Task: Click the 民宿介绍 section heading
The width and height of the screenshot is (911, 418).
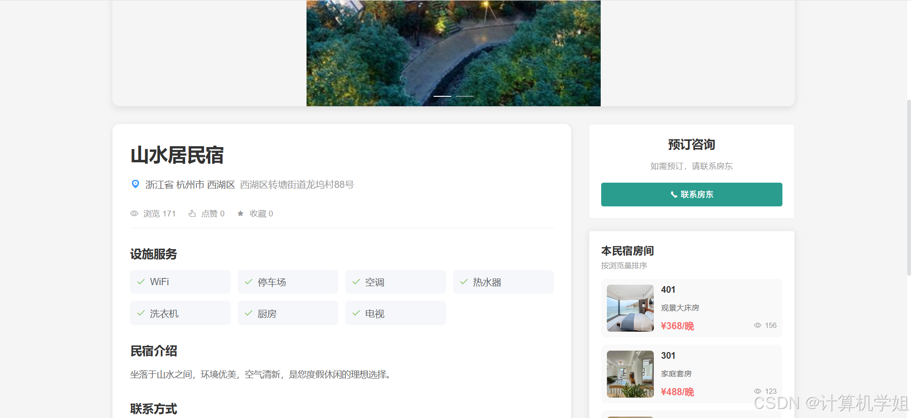Action: click(x=154, y=351)
